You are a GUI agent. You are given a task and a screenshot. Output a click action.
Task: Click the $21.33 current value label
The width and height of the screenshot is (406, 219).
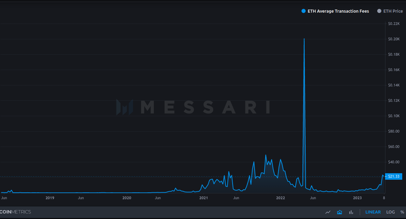point(394,176)
